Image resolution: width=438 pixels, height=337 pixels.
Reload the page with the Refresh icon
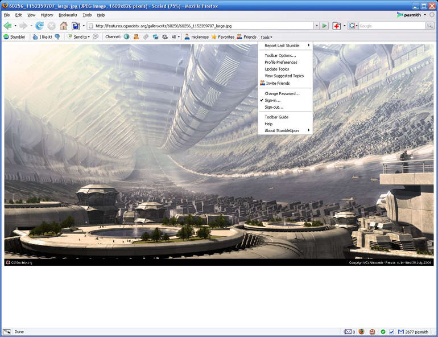tap(39, 26)
